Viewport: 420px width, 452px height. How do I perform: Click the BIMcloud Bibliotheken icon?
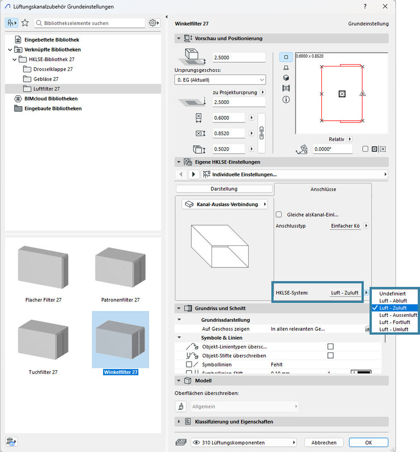click(x=18, y=99)
